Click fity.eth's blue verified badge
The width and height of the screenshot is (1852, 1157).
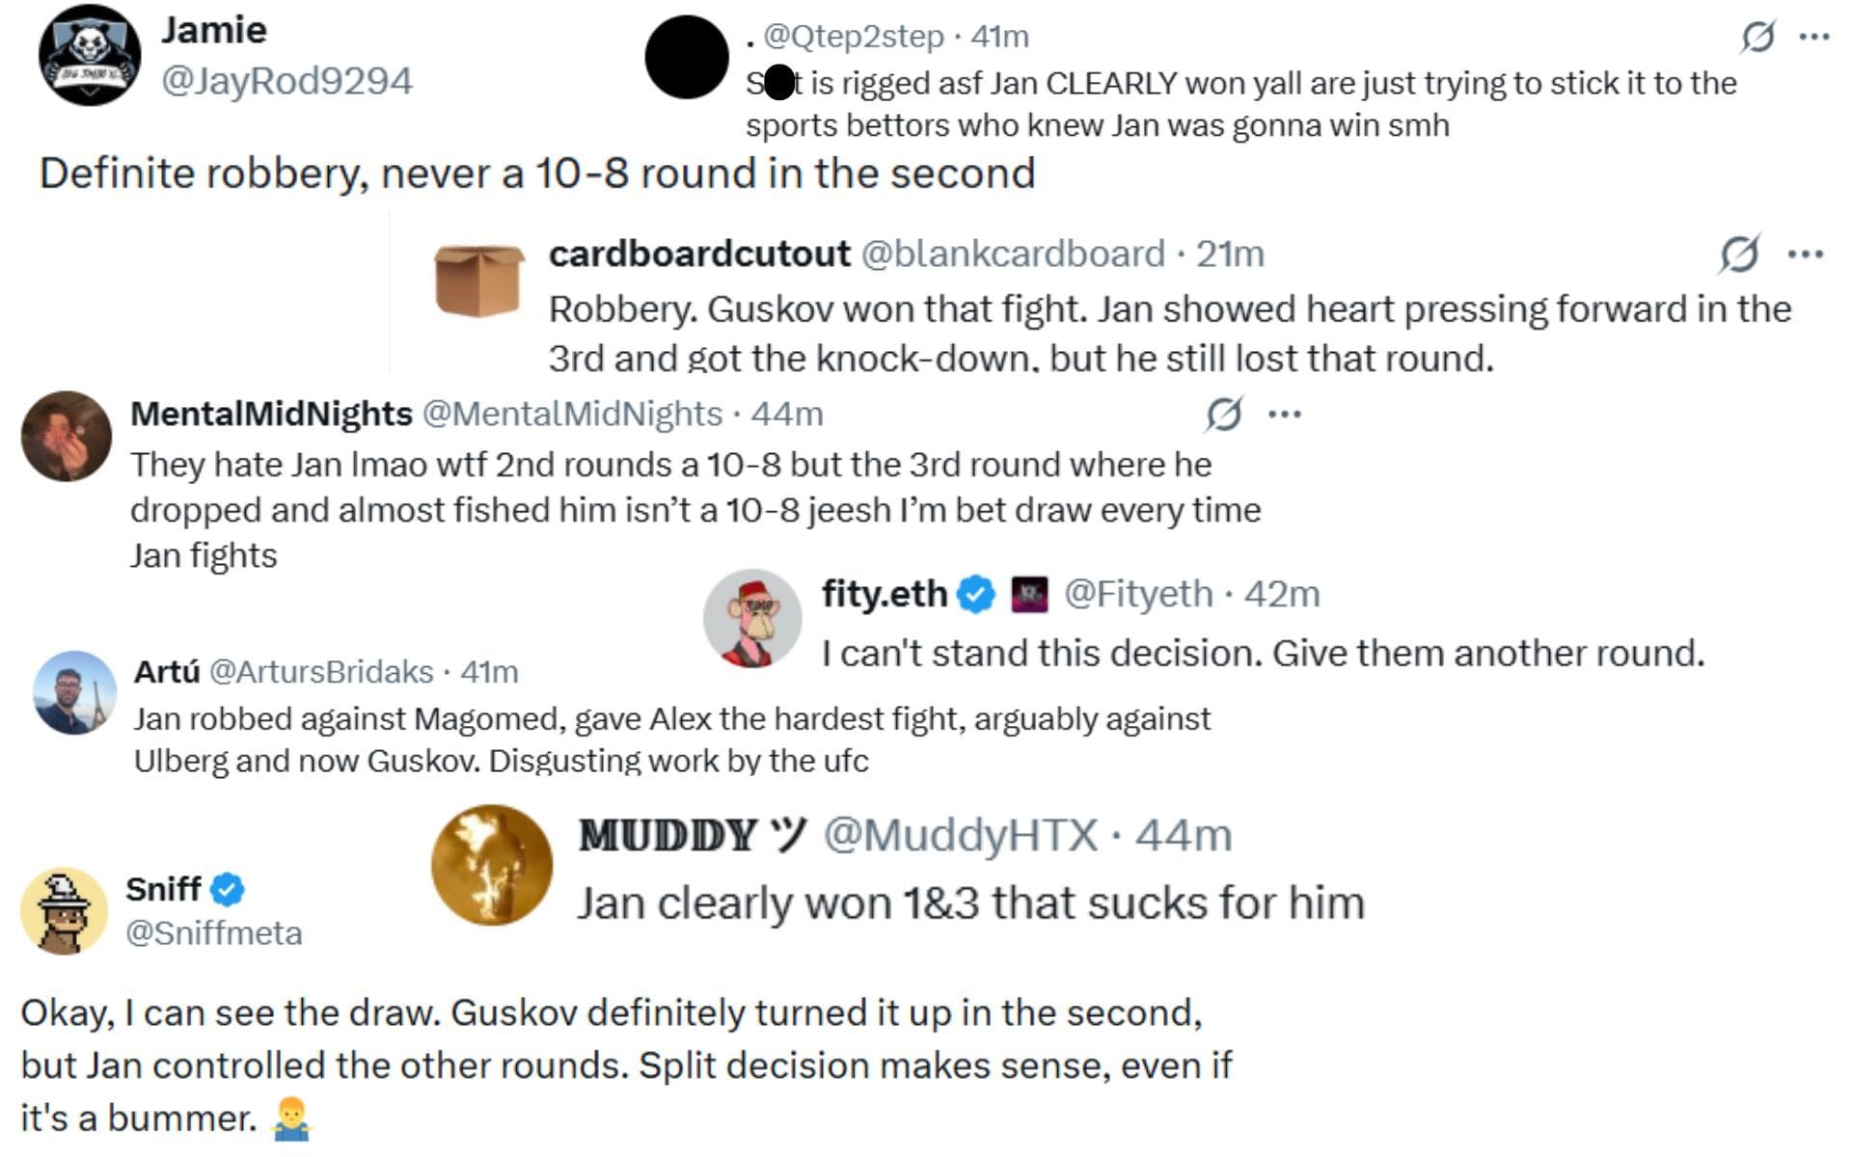(974, 594)
